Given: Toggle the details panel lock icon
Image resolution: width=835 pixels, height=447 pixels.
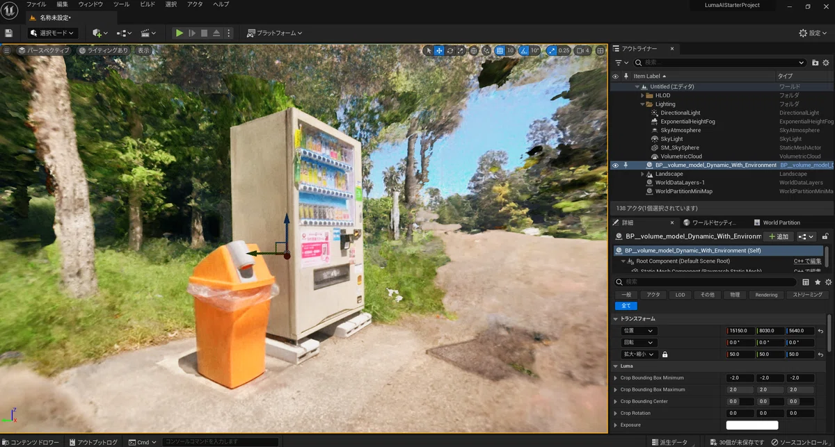Looking at the screenshot, I should click(x=825, y=236).
